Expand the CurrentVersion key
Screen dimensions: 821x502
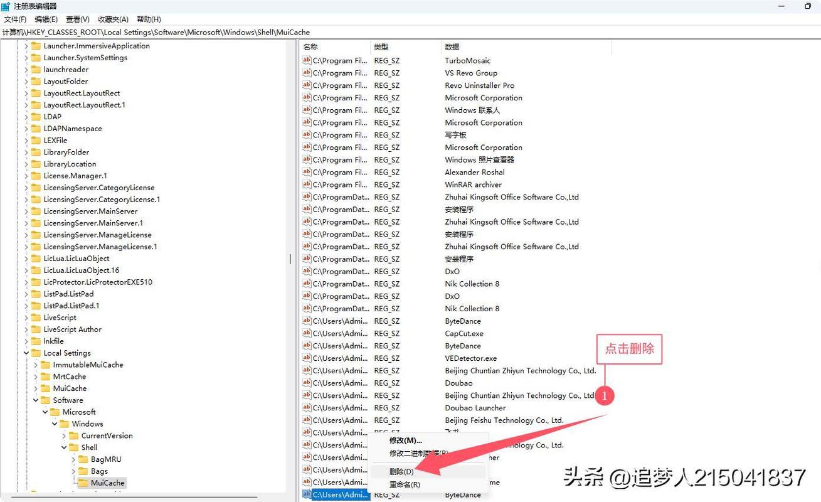click(x=64, y=435)
